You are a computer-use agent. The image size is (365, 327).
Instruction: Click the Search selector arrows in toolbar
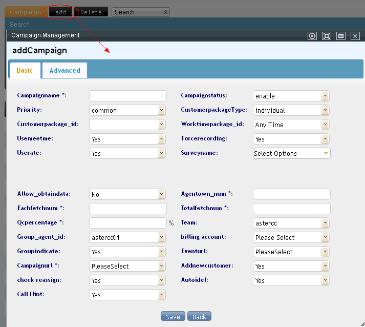(165, 12)
